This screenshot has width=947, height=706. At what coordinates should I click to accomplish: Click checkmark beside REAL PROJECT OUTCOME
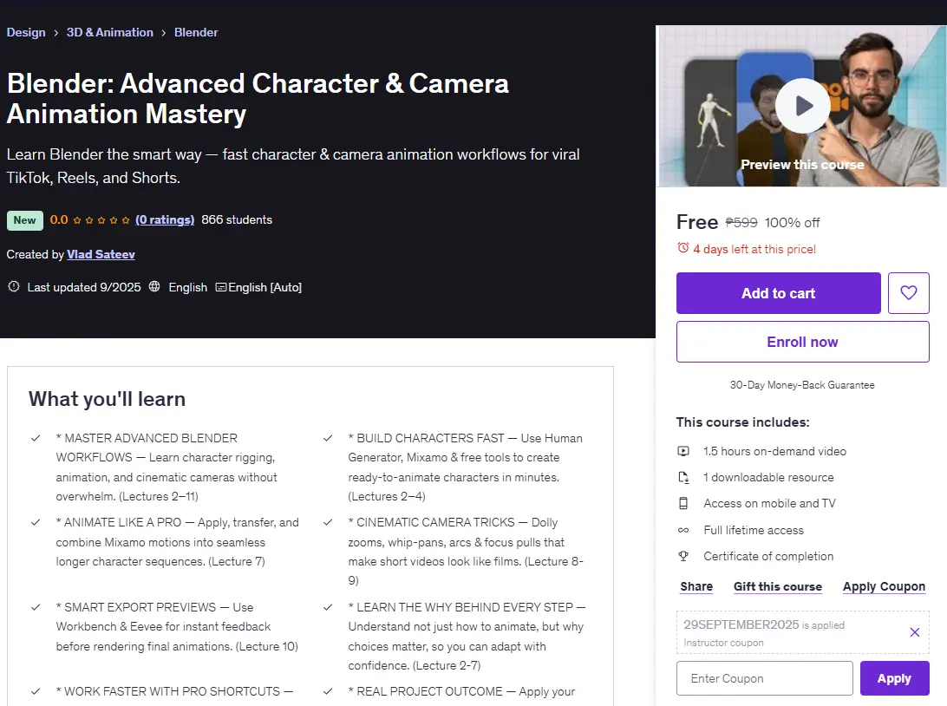click(328, 691)
